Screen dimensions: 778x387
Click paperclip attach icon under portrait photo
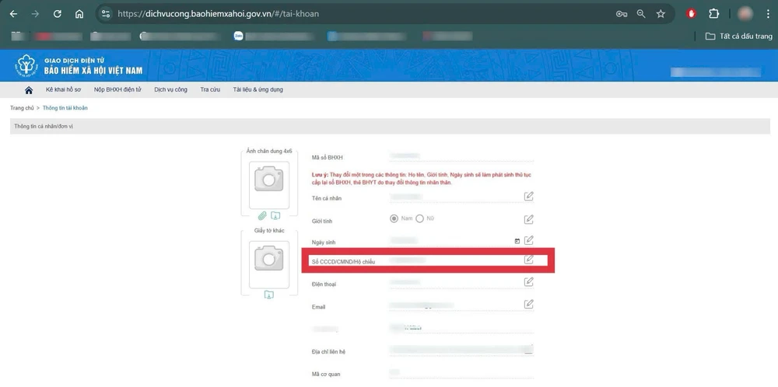coord(263,215)
